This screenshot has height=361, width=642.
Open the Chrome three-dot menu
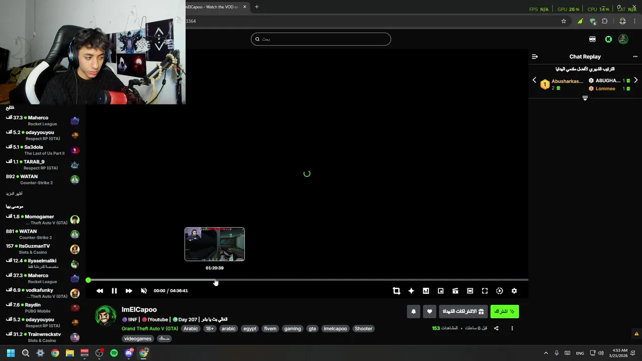(x=635, y=21)
